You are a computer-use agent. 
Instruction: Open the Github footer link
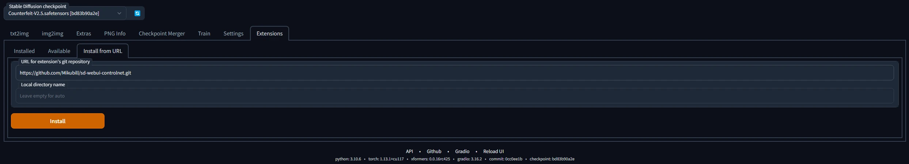coord(434,151)
